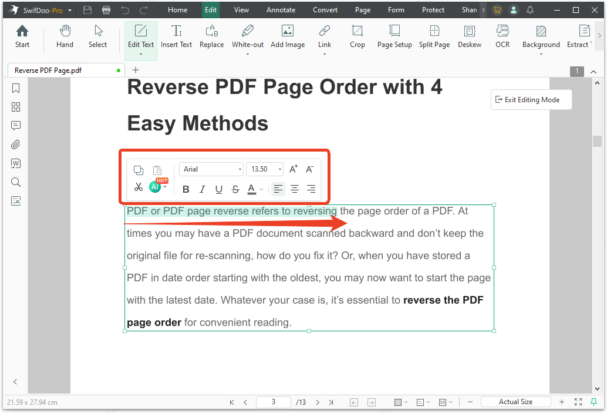
Task: Select the Crop tool
Action: (358, 37)
